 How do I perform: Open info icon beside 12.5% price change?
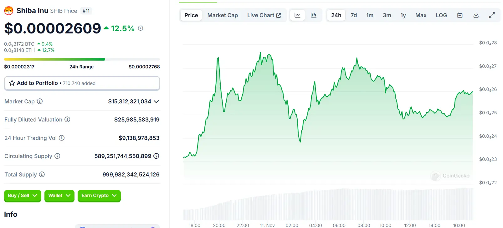[141, 28]
